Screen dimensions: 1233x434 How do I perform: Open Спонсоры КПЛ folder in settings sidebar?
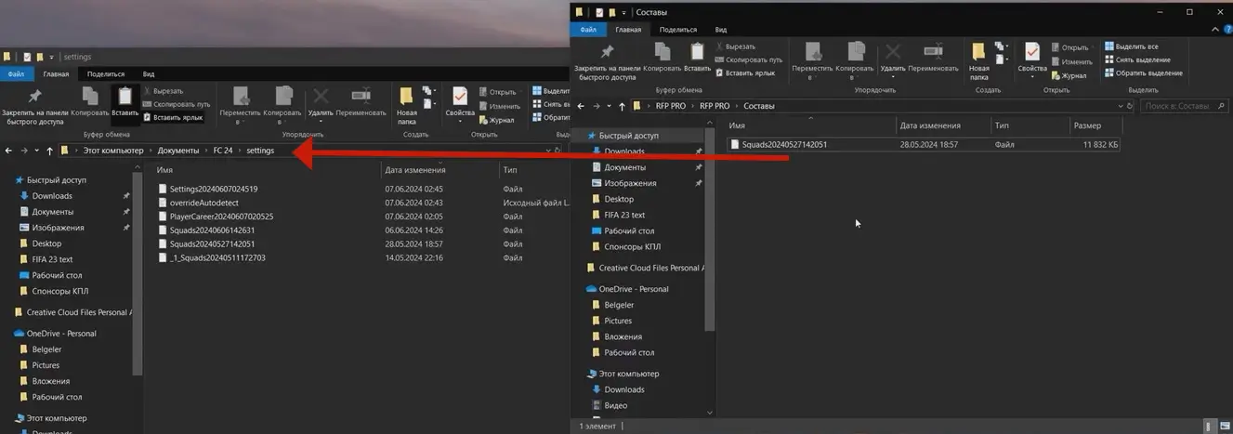pyautogui.click(x=60, y=291)
